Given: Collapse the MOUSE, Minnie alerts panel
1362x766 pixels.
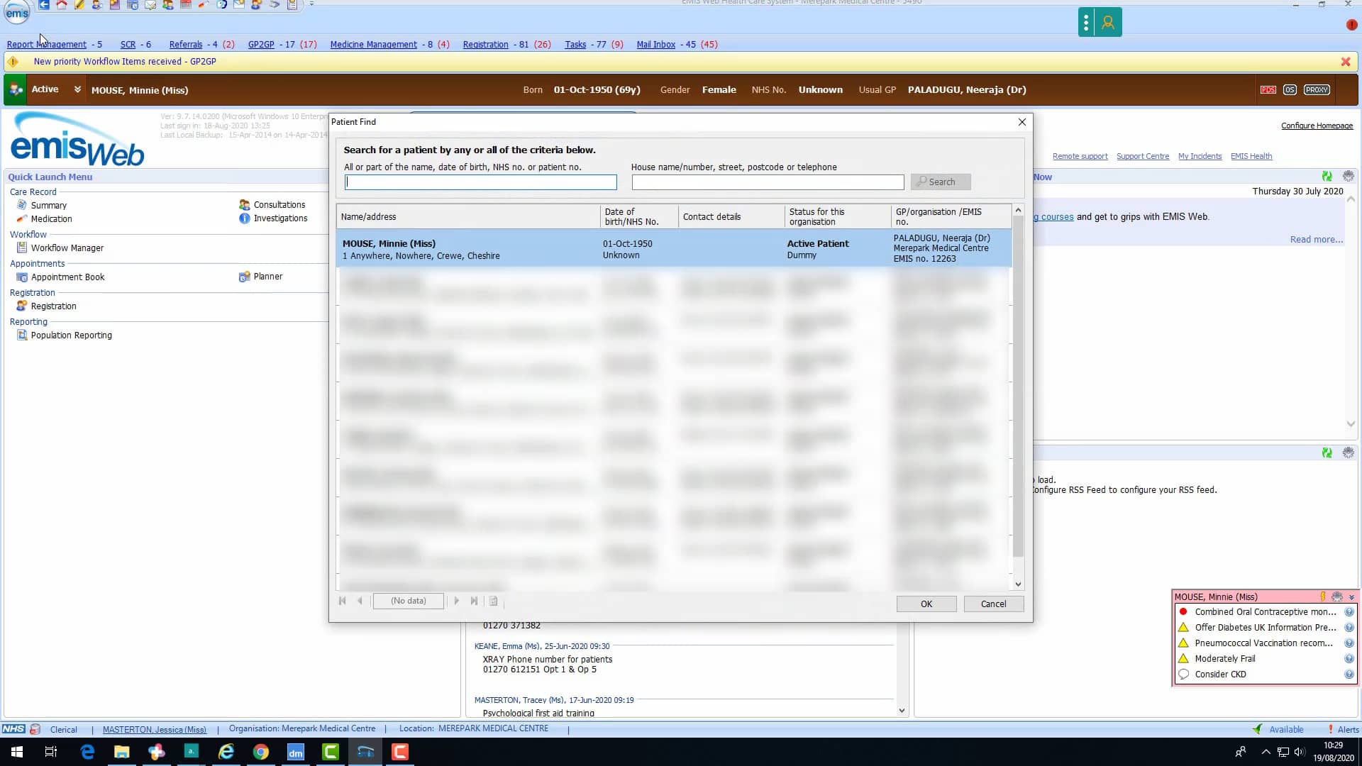Looking at the screenshot, I should point(1351,597).
